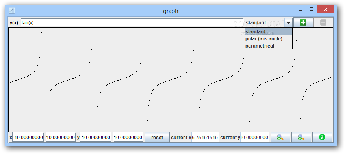Click the y(x)= formula input field
Screen dimensions: 345x154
pyautogui.click(x=132, y=23)
